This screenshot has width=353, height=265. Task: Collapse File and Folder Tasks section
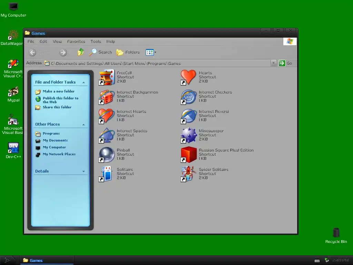[x=83, y=82]
